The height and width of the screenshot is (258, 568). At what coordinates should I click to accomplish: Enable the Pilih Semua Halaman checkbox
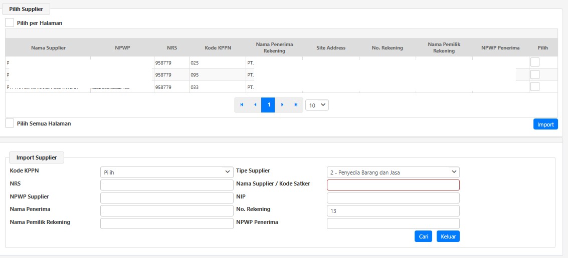10,123
